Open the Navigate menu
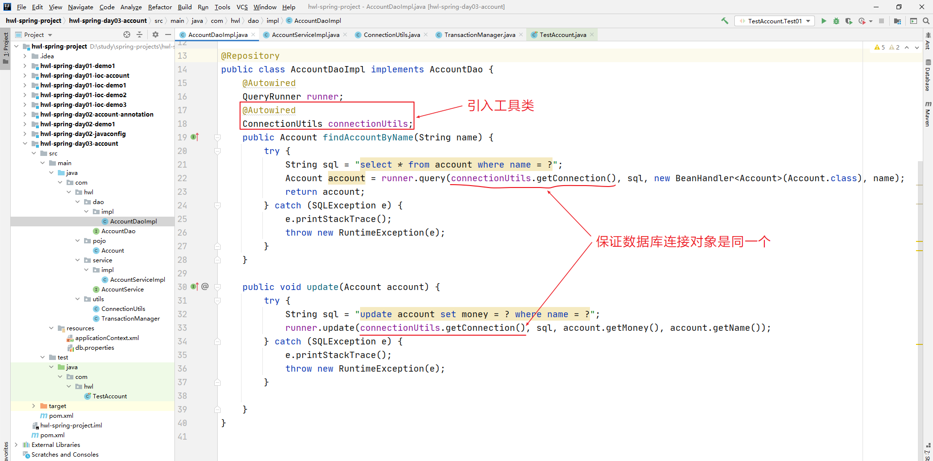933x461 pixels. click(x=80, y=7)
